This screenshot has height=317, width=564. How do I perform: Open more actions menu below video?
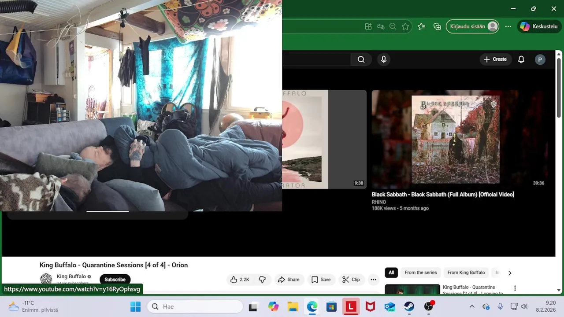pyautogui.click(x=373, y=280)
